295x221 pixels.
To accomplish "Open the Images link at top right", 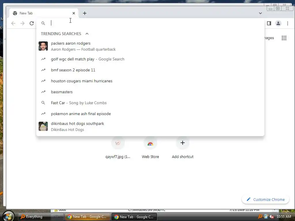I will 269,38.
